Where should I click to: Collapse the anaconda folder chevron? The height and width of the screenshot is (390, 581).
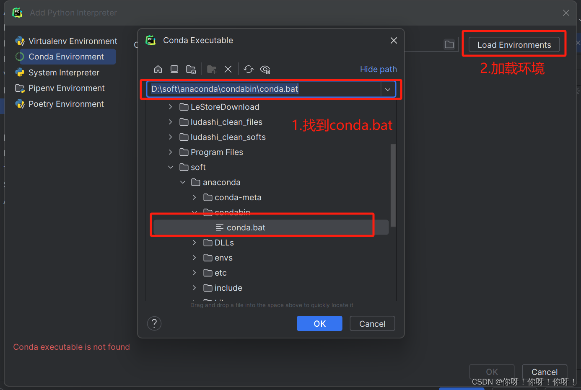(183, 182)
